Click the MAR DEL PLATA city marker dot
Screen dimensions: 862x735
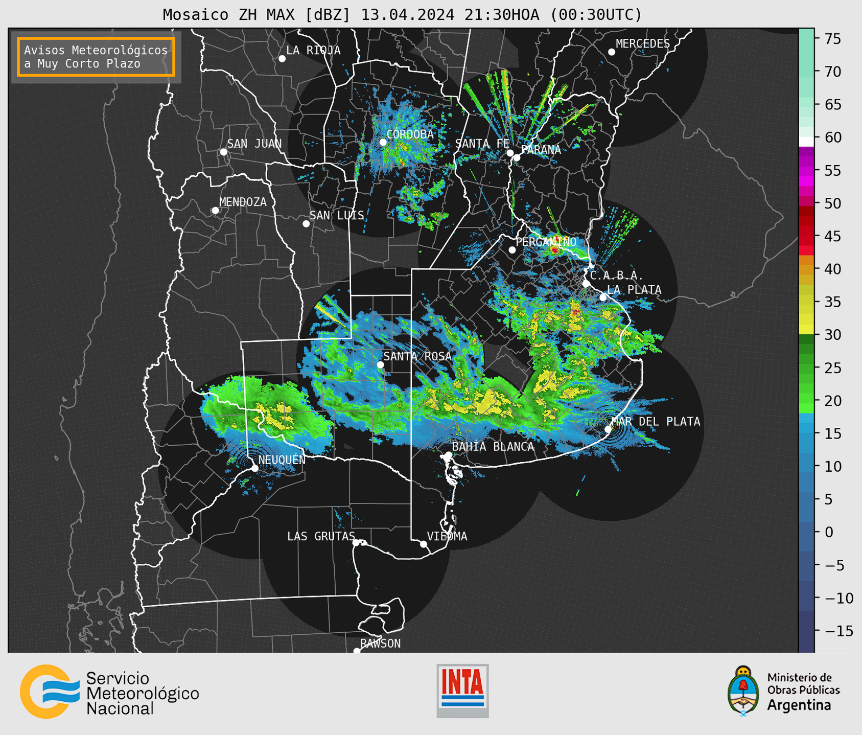(608, 429)
